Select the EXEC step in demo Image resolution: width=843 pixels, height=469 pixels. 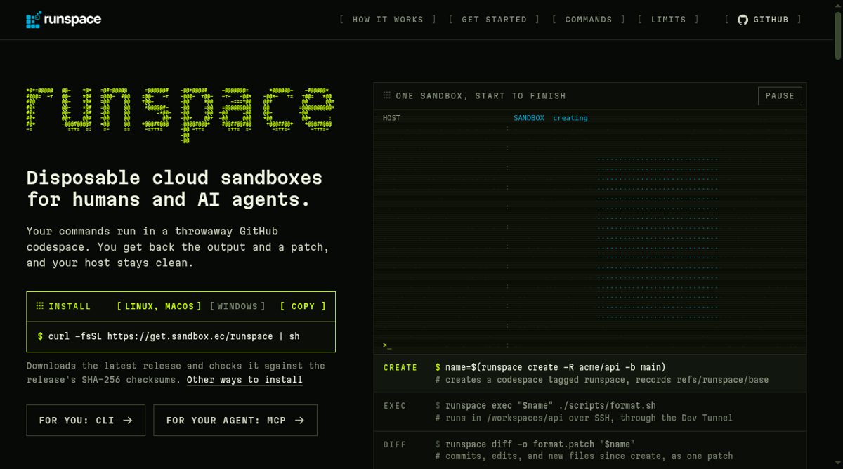point(590,411)
